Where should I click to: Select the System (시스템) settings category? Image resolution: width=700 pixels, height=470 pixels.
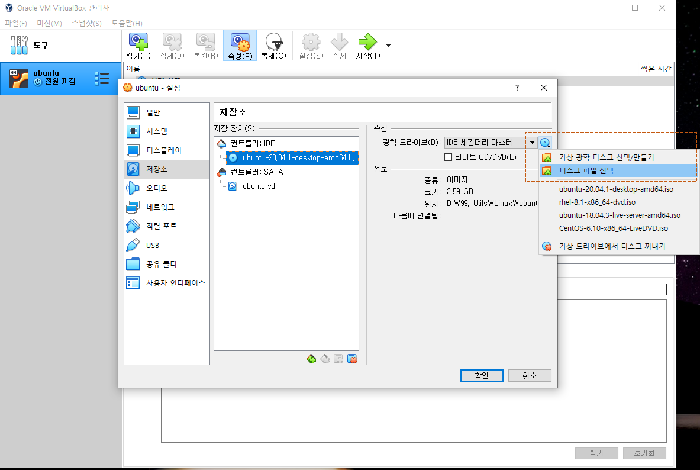click(x=167, y=131)
